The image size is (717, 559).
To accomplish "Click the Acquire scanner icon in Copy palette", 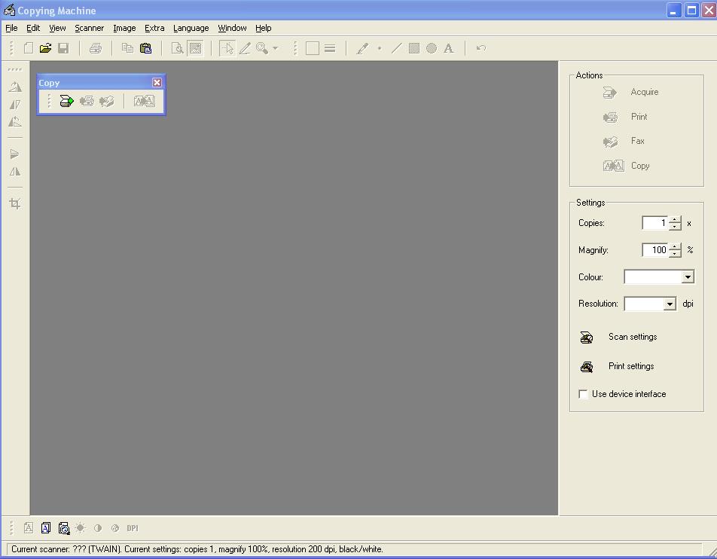I will (67, 101).
